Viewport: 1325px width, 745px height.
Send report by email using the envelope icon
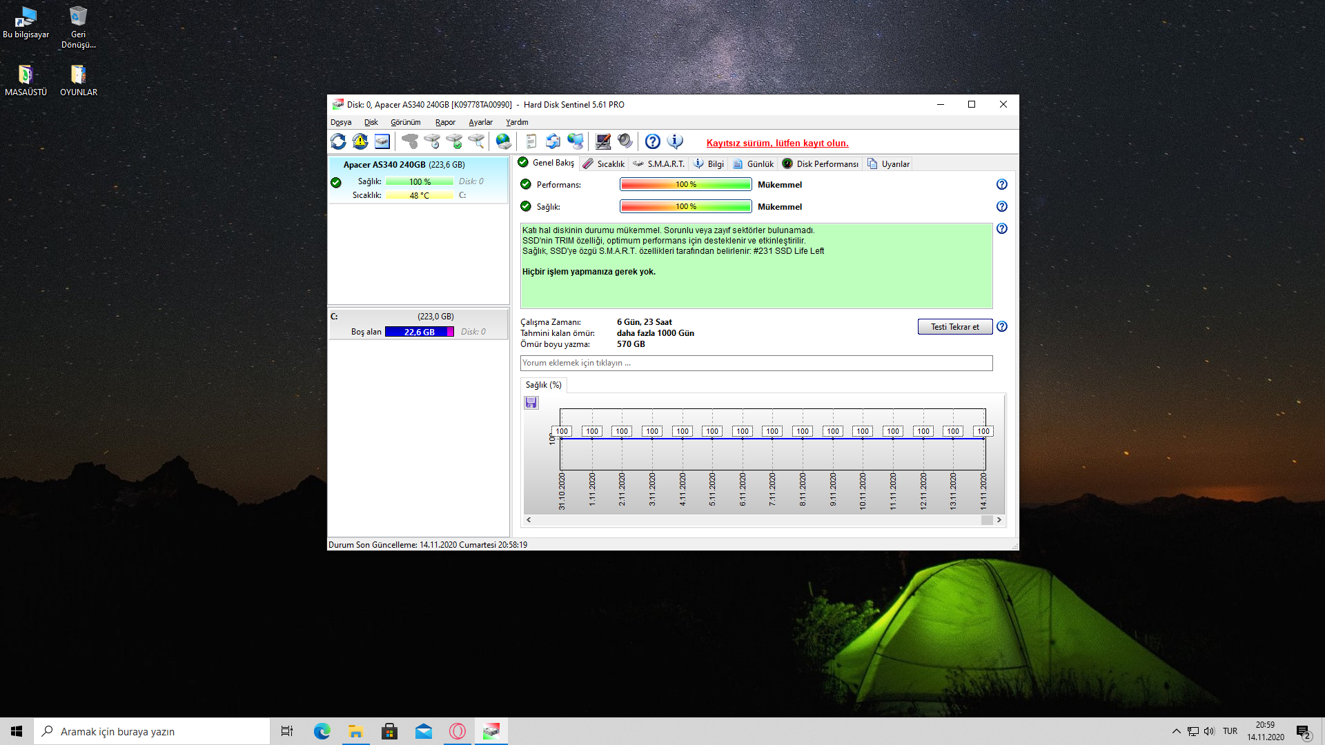tap(552, 141)
